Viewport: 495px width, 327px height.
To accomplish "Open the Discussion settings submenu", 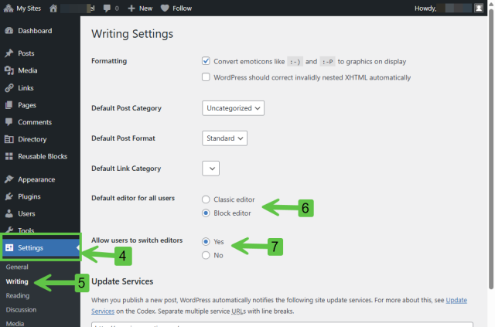I will point(21,310).
